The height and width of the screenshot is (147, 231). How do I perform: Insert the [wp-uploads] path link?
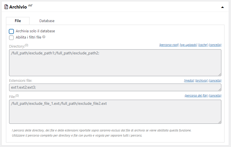(188, 45)
